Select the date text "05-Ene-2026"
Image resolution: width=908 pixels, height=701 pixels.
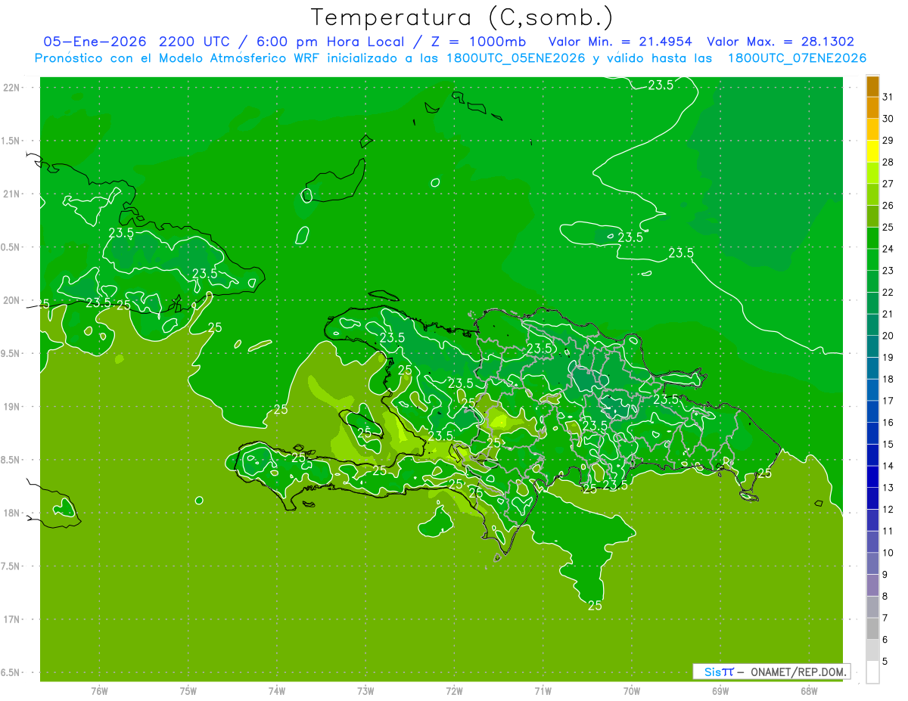coord(94,42)
